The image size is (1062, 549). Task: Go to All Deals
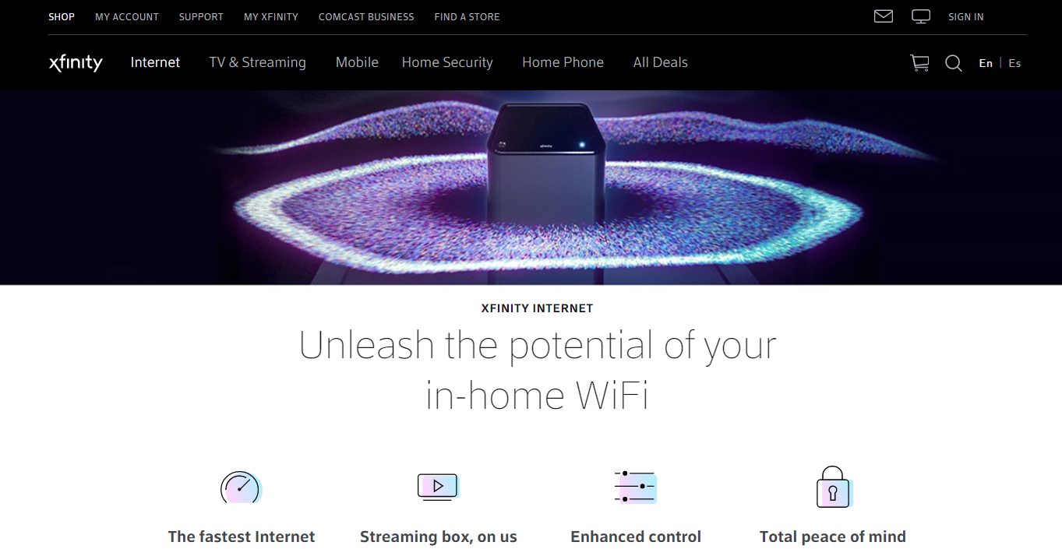tap(661, 62)
